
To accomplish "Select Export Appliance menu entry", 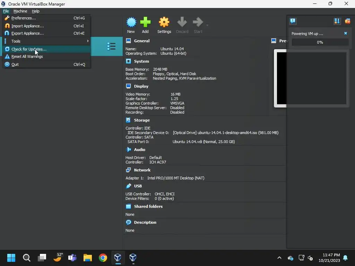I will 46,33.
